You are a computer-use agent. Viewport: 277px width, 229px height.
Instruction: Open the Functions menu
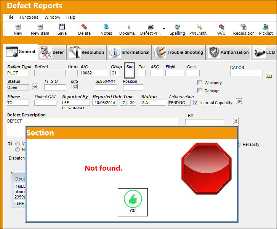pos(29,17)
